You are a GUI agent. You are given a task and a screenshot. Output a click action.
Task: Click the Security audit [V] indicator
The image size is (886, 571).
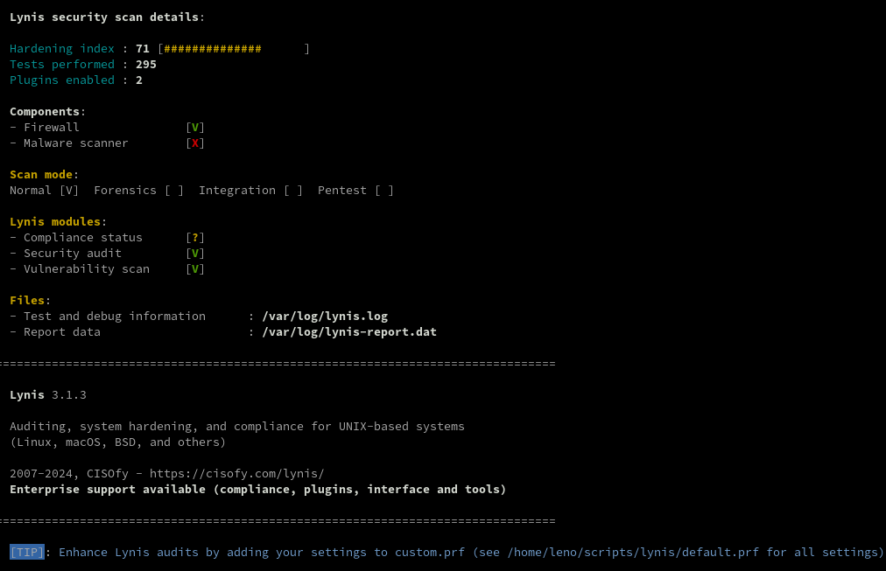coord(195,254)
